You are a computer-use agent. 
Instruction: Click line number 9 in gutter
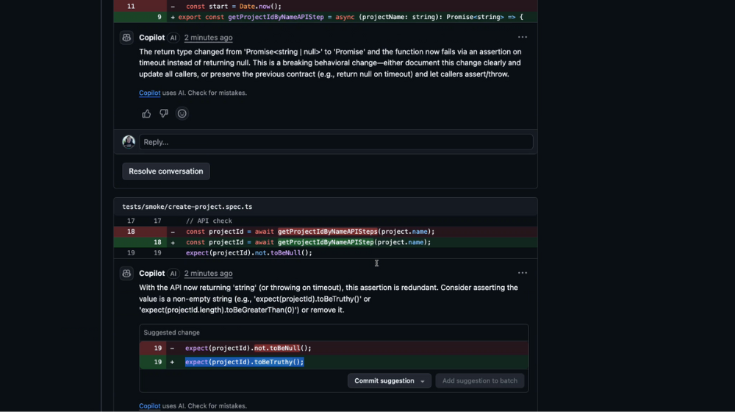tap(159, 17)
